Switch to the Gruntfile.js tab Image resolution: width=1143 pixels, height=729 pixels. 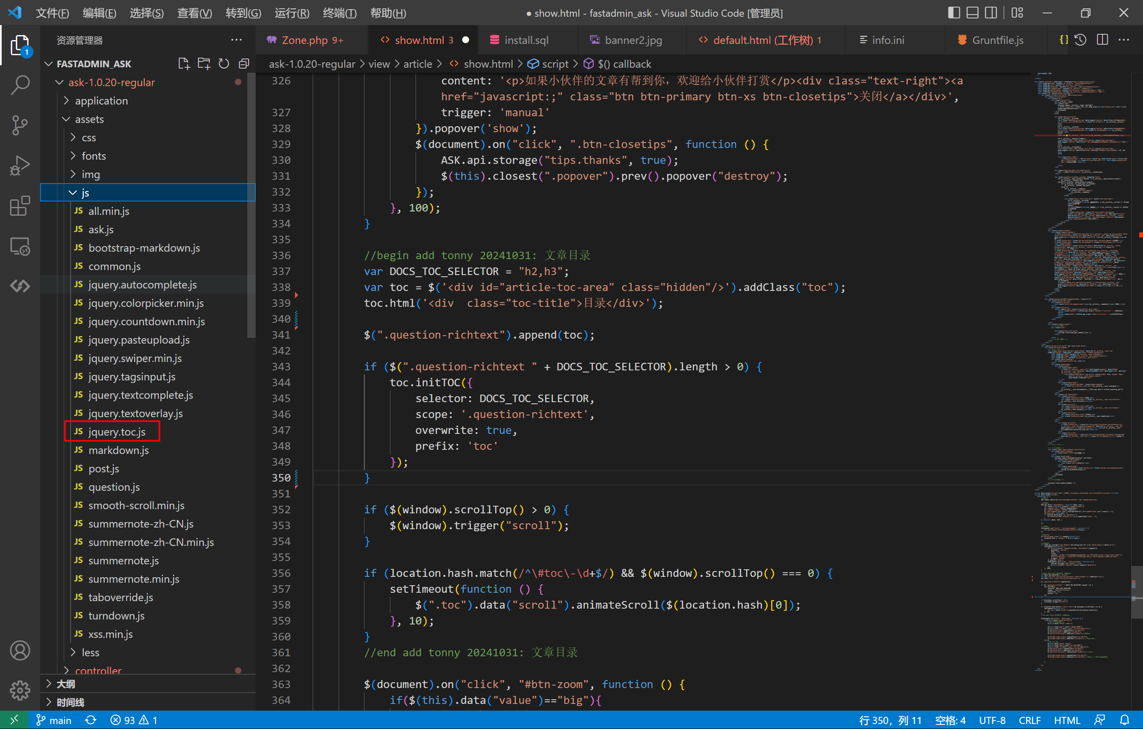(997, 40)
